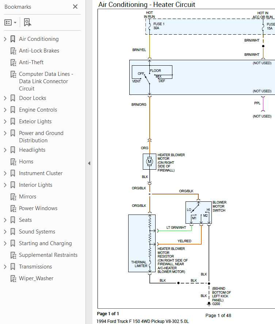This screenshot has height=324, width=275.
Task: Open the Exteior Lights bookmark
Action: tap(35, 121)
